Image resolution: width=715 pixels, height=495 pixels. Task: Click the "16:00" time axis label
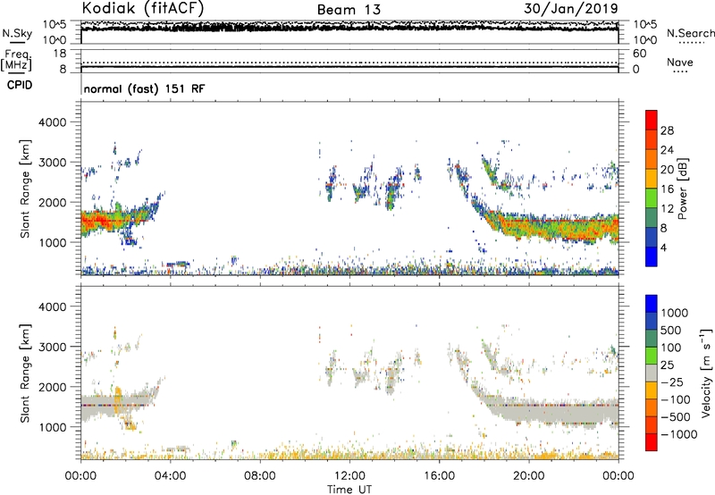click(x=439, y=476)
